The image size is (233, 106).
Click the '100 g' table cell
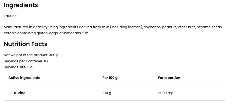click(x=126, y=93)
